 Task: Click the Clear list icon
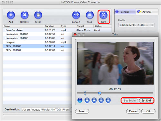pos(38,15)
